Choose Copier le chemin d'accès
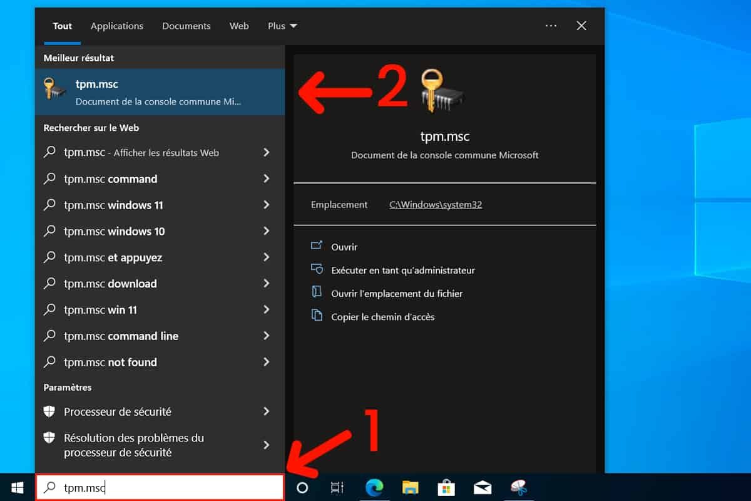 [382, 316]
